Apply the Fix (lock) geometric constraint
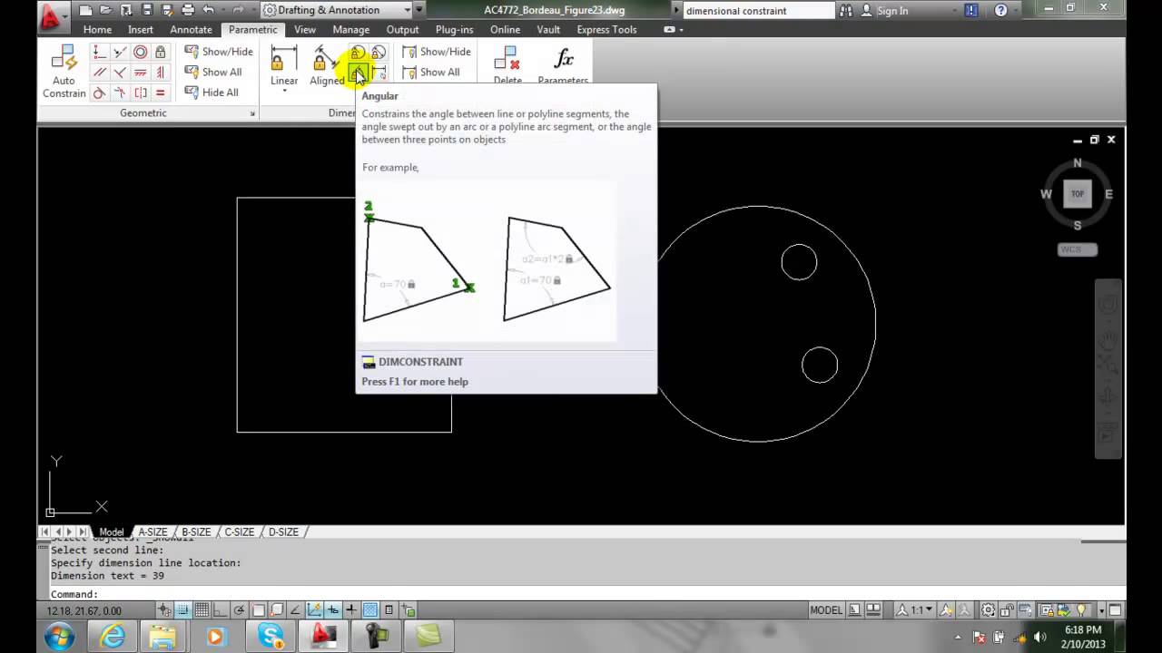This screenshot has height=653, width=1162. (x=160, y=53)
